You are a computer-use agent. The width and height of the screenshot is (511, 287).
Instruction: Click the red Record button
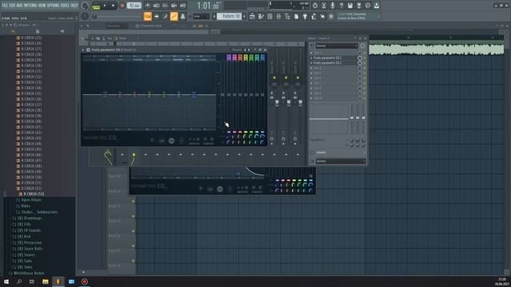point(122,6)
